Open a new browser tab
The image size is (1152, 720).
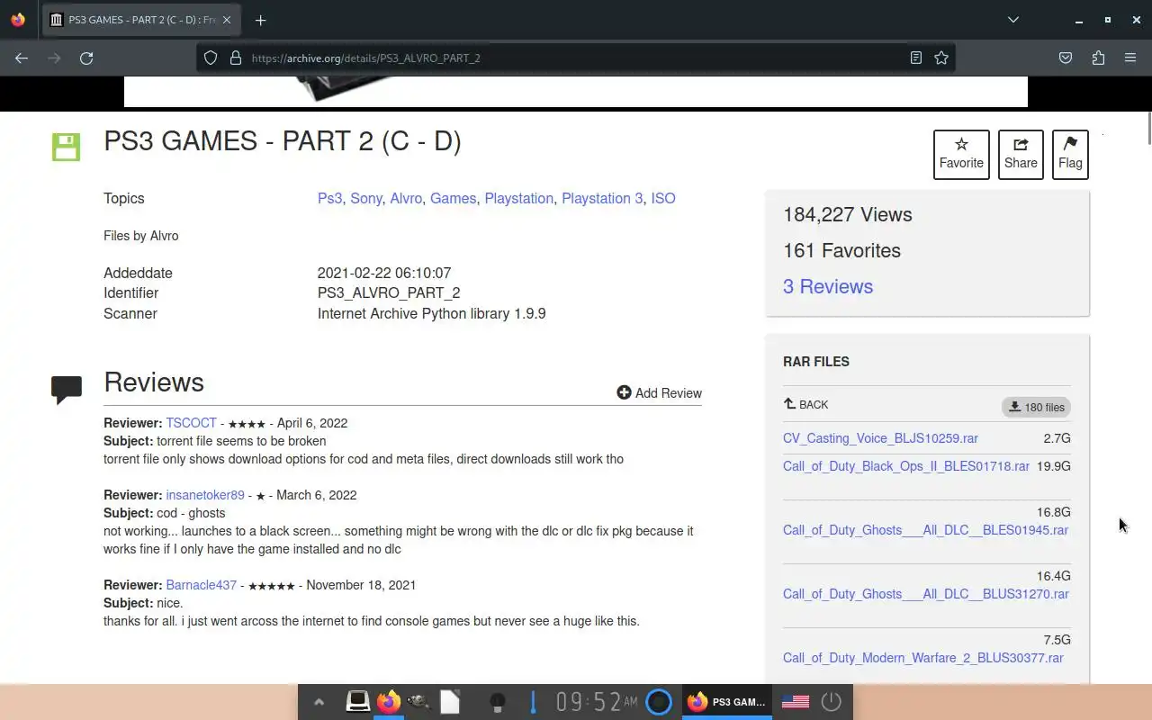click(x=260, y=20)
